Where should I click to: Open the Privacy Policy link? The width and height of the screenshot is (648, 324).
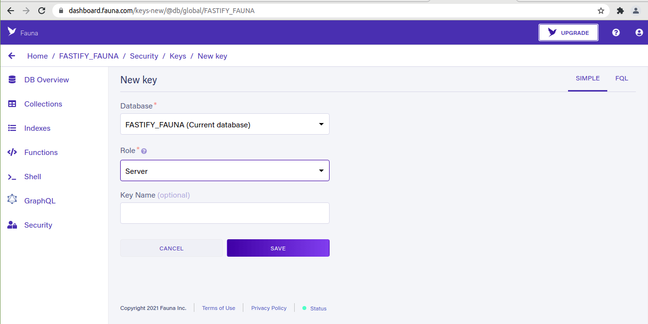[x=269, y=308]
